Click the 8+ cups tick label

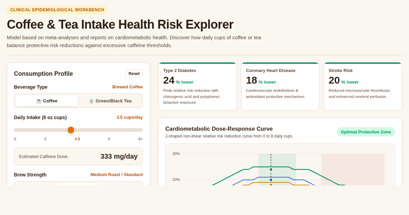pos(140,139)
